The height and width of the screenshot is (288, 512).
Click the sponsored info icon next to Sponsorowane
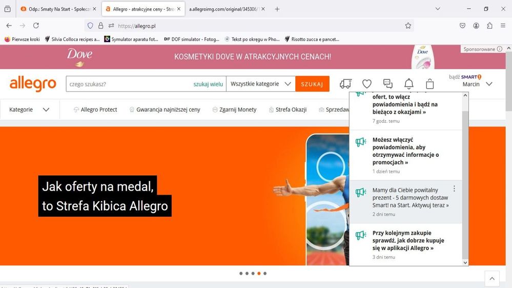(x=500, y=49)
